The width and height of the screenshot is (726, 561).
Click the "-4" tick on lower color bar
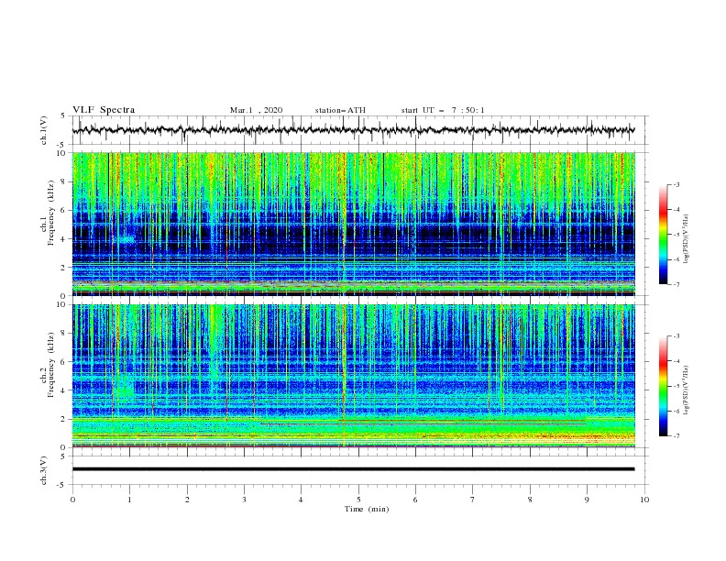point(676,361)
